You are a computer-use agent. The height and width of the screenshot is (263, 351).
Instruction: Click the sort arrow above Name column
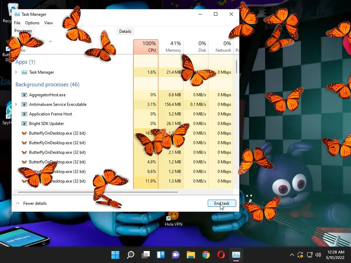coord(51,41)
